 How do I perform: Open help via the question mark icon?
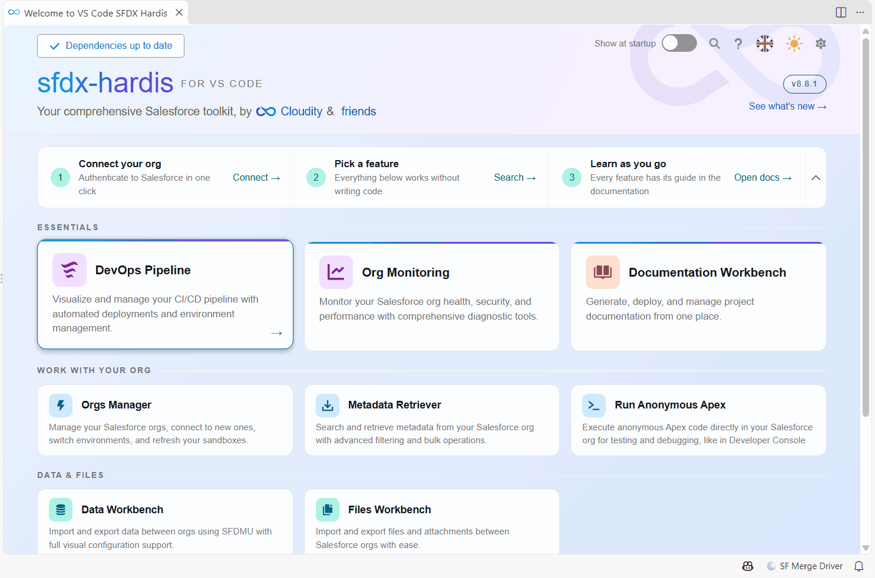(738, 44)
